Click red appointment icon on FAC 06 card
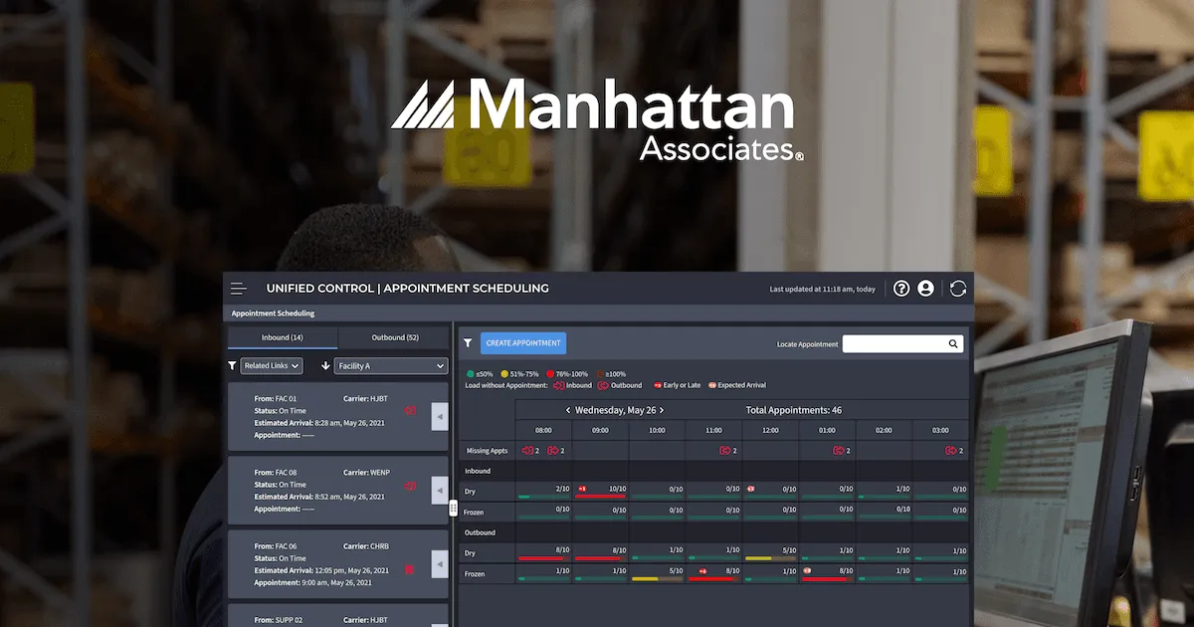This screenshot has width=1194, height=627. point(409,570)
